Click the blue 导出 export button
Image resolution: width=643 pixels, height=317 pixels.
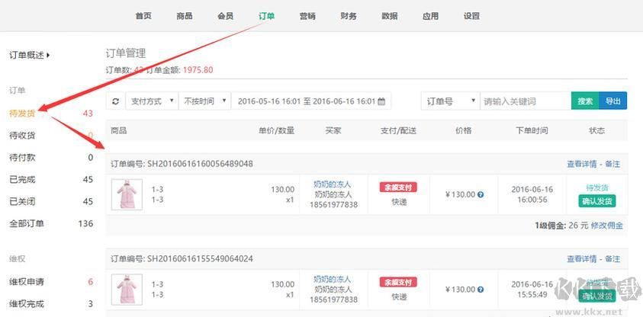[x=613, y=101]
